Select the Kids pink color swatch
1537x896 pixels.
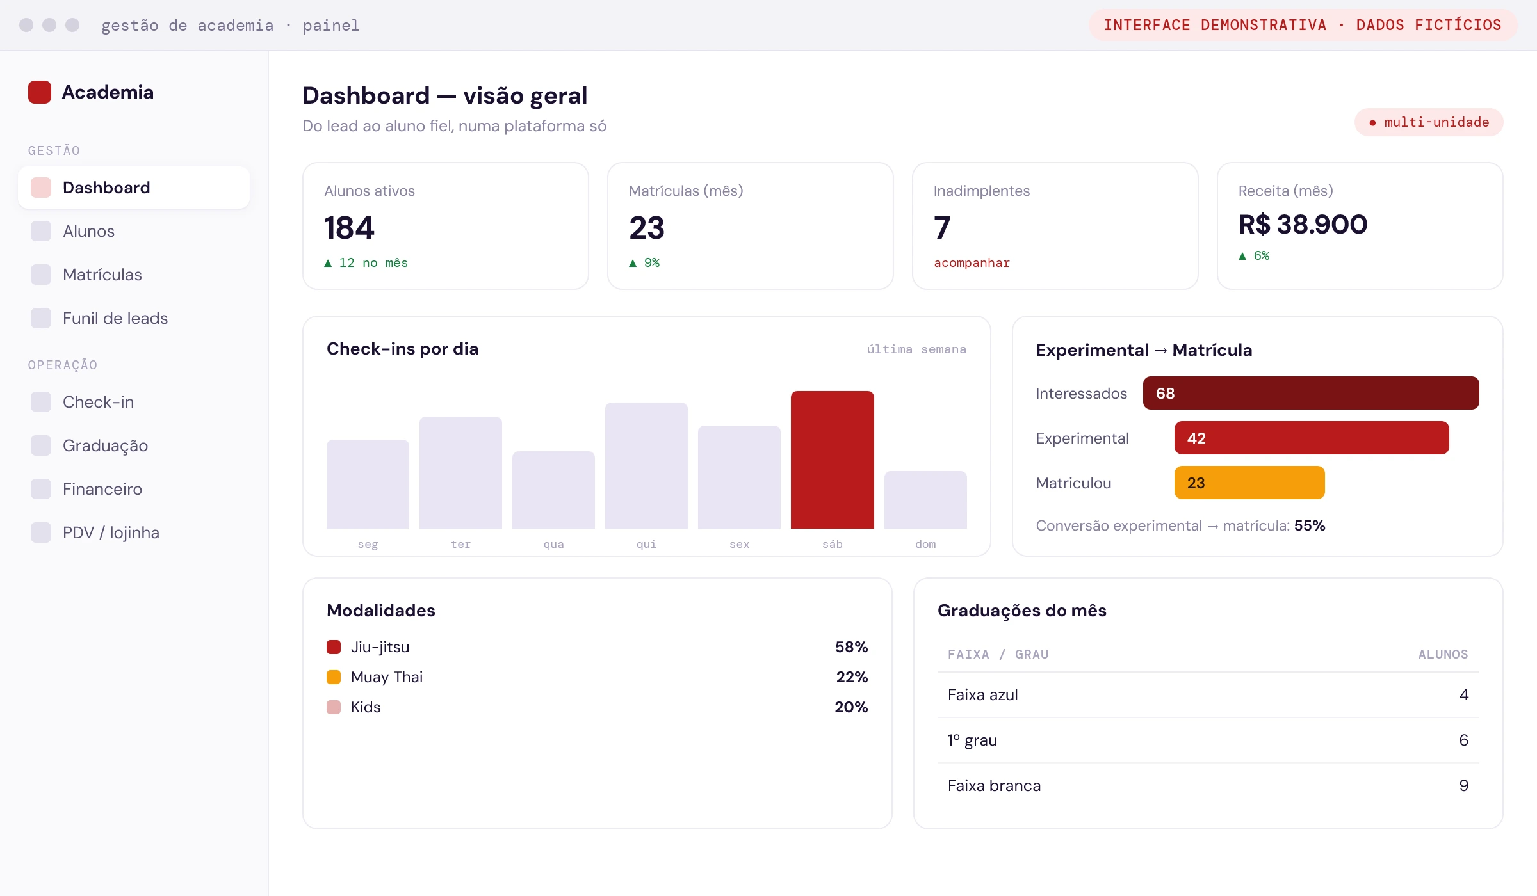pyautogui.click(x=334, y=707)
